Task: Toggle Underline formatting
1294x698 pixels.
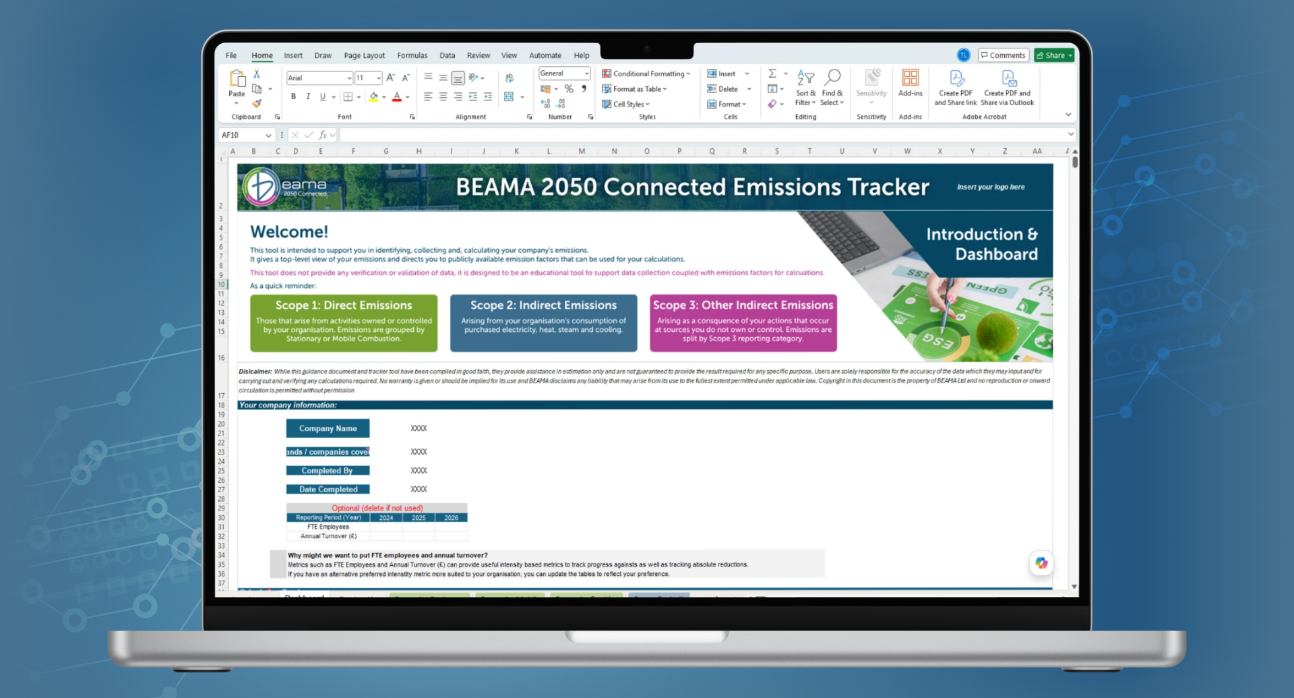Action: (x=323, y=96)
